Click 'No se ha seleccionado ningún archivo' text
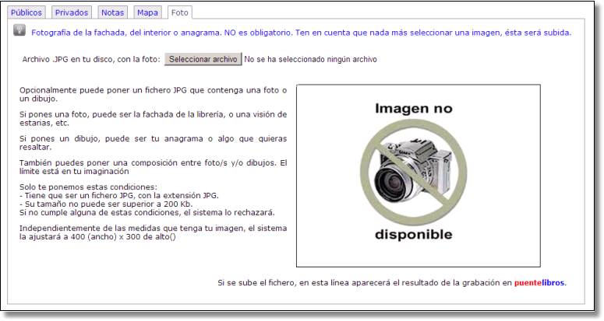Image resolution: width=604 pixels, height=321 pixels. [x=310, y=60]
